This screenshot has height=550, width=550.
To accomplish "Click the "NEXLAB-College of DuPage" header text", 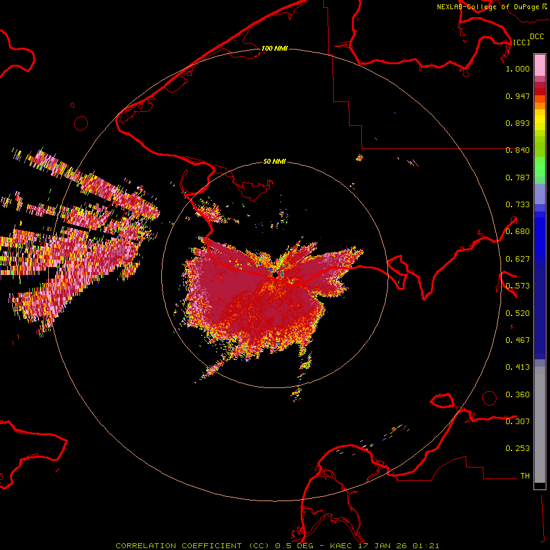I will (x=488, y=7).
